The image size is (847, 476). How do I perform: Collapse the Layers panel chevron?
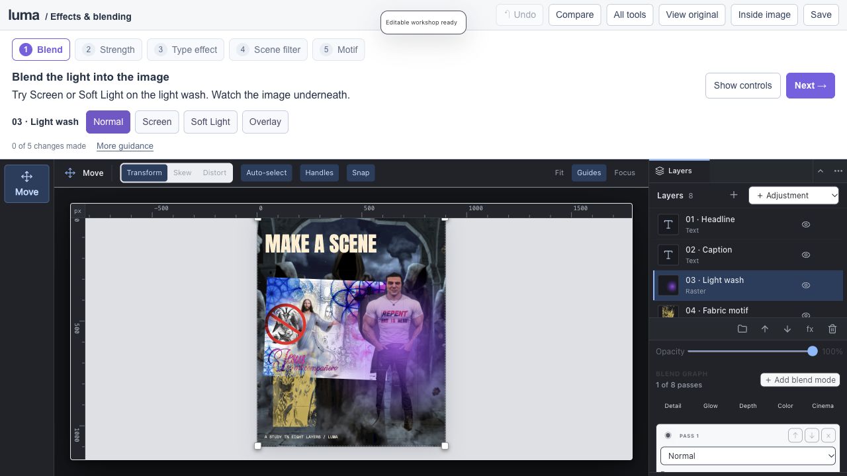tap(821, 171)
